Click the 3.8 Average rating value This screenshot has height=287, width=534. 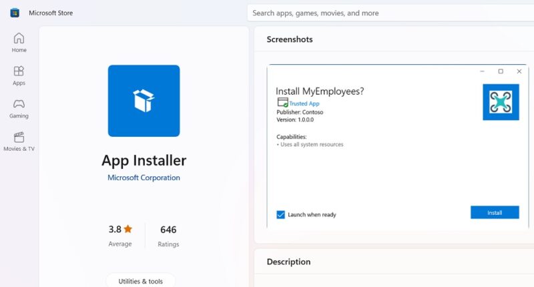[115, 229]
